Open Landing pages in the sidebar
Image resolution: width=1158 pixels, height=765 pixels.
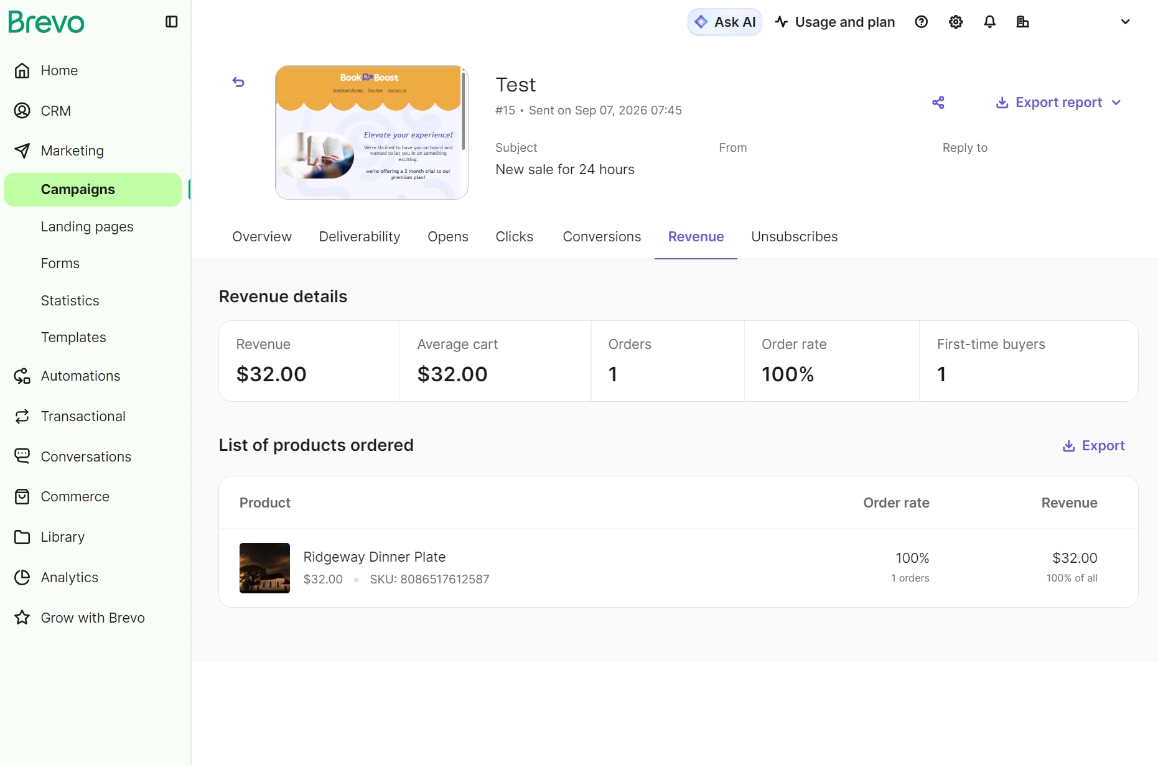(87, 227)
